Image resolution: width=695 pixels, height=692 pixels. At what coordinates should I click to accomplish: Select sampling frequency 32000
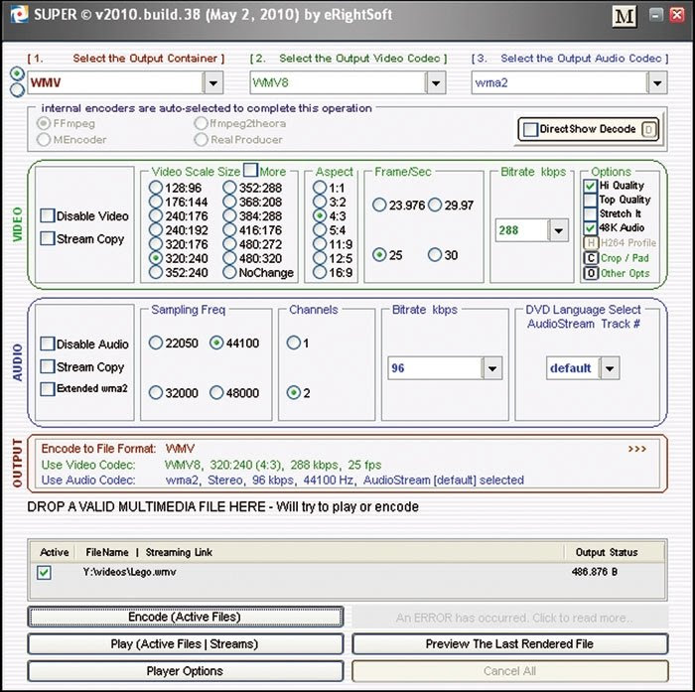(x=156, y=393)
